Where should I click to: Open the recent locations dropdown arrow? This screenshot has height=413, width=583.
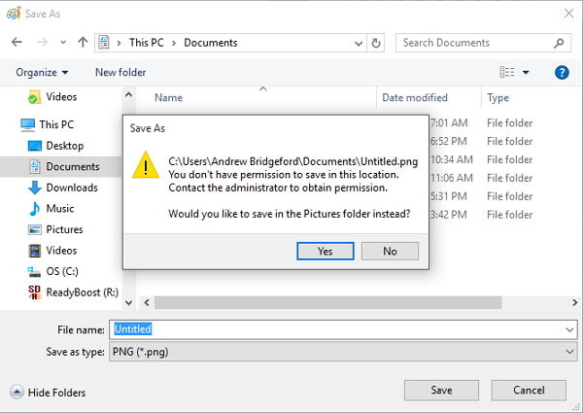click(63, 43)
